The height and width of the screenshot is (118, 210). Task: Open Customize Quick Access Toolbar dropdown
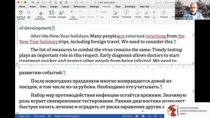[x=87, y=2]
